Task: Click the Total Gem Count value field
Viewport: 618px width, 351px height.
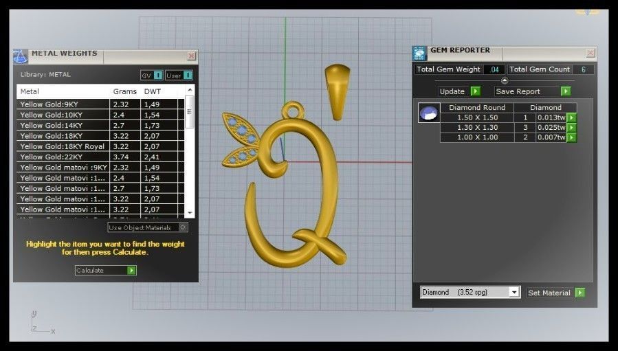Action: point(584,69)
